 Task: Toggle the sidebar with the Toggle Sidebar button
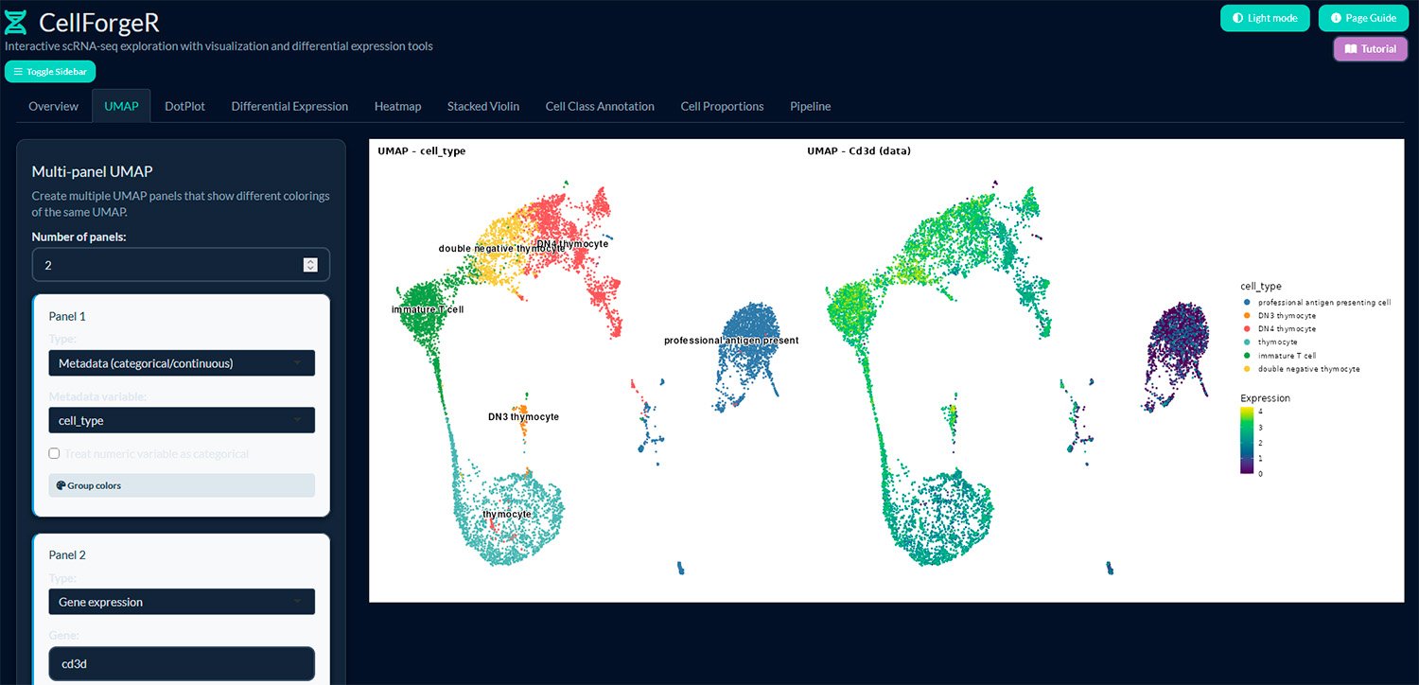coord(50,72)
